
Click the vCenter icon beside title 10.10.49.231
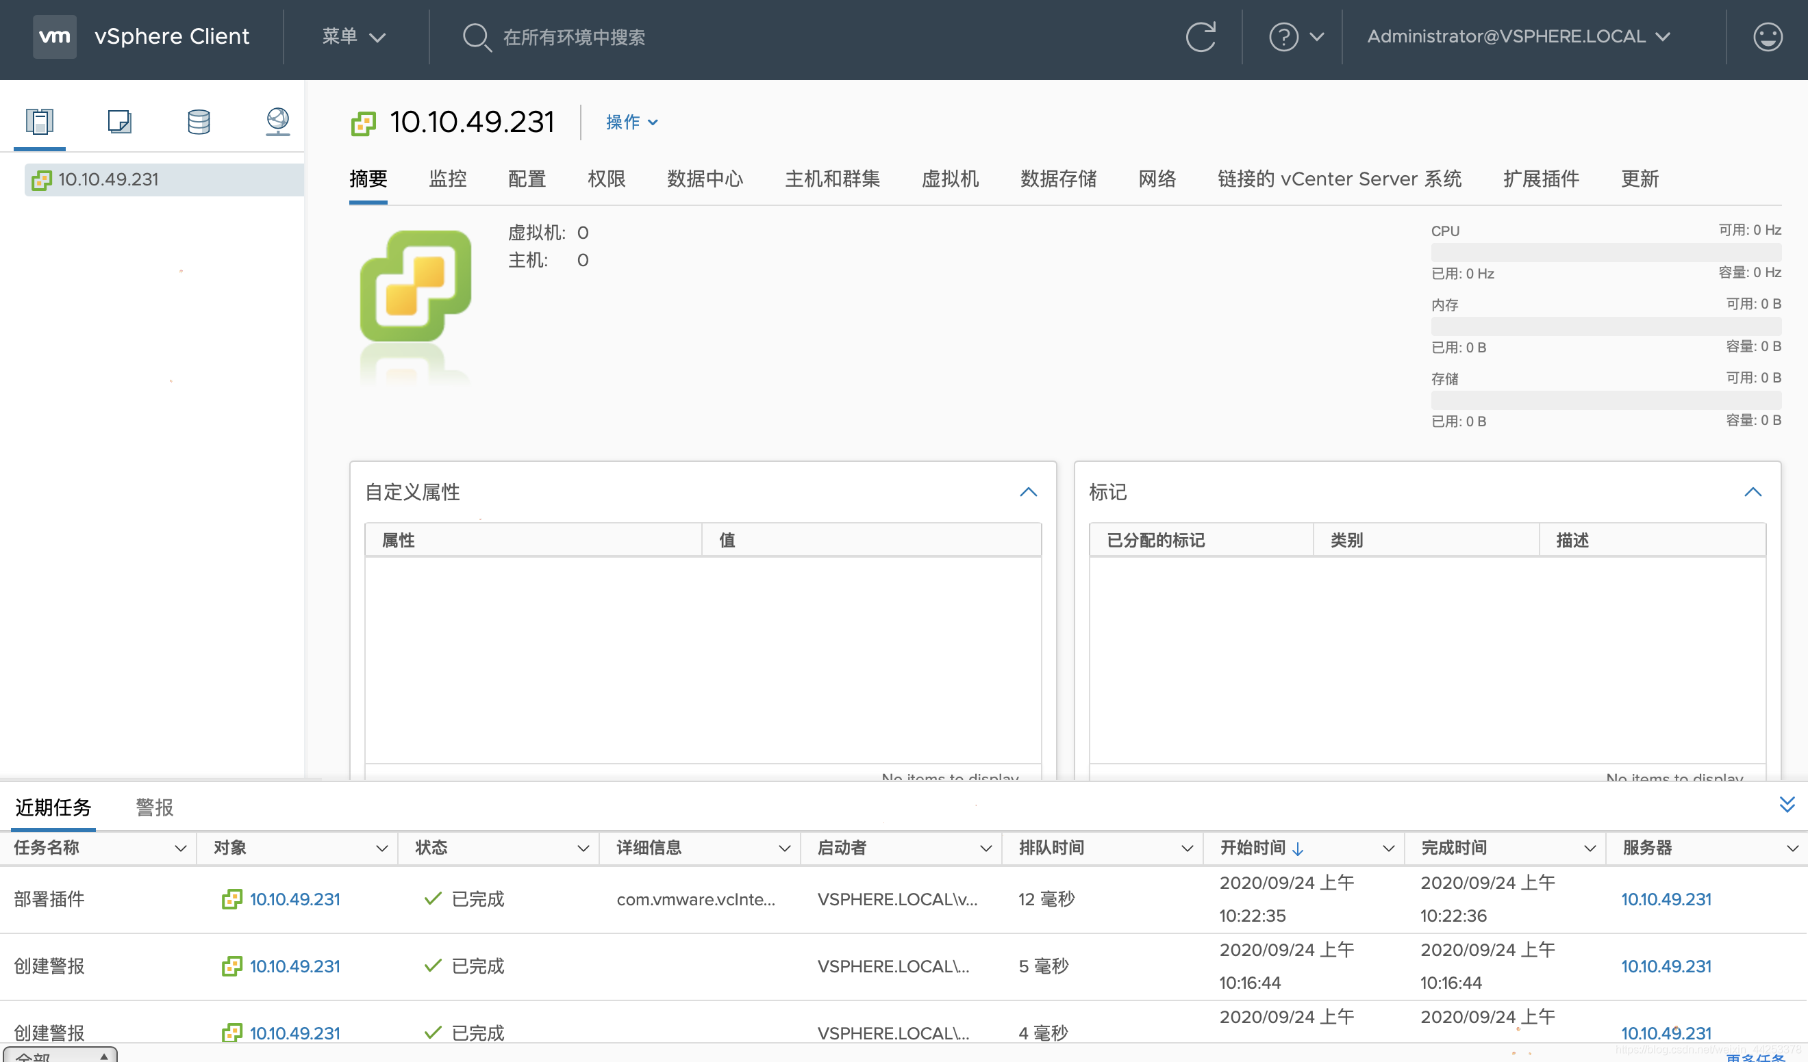(363, 123)
